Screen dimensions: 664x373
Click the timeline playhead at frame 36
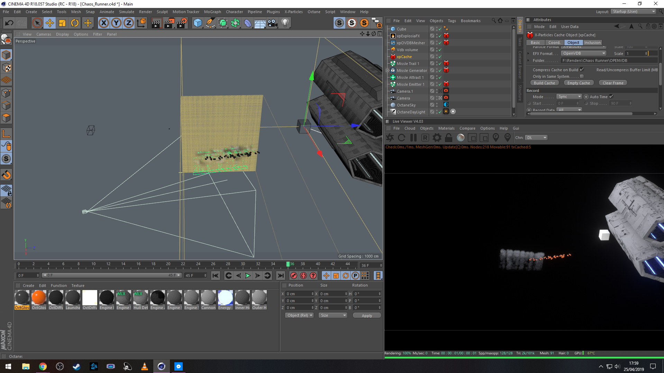point(288,264)
